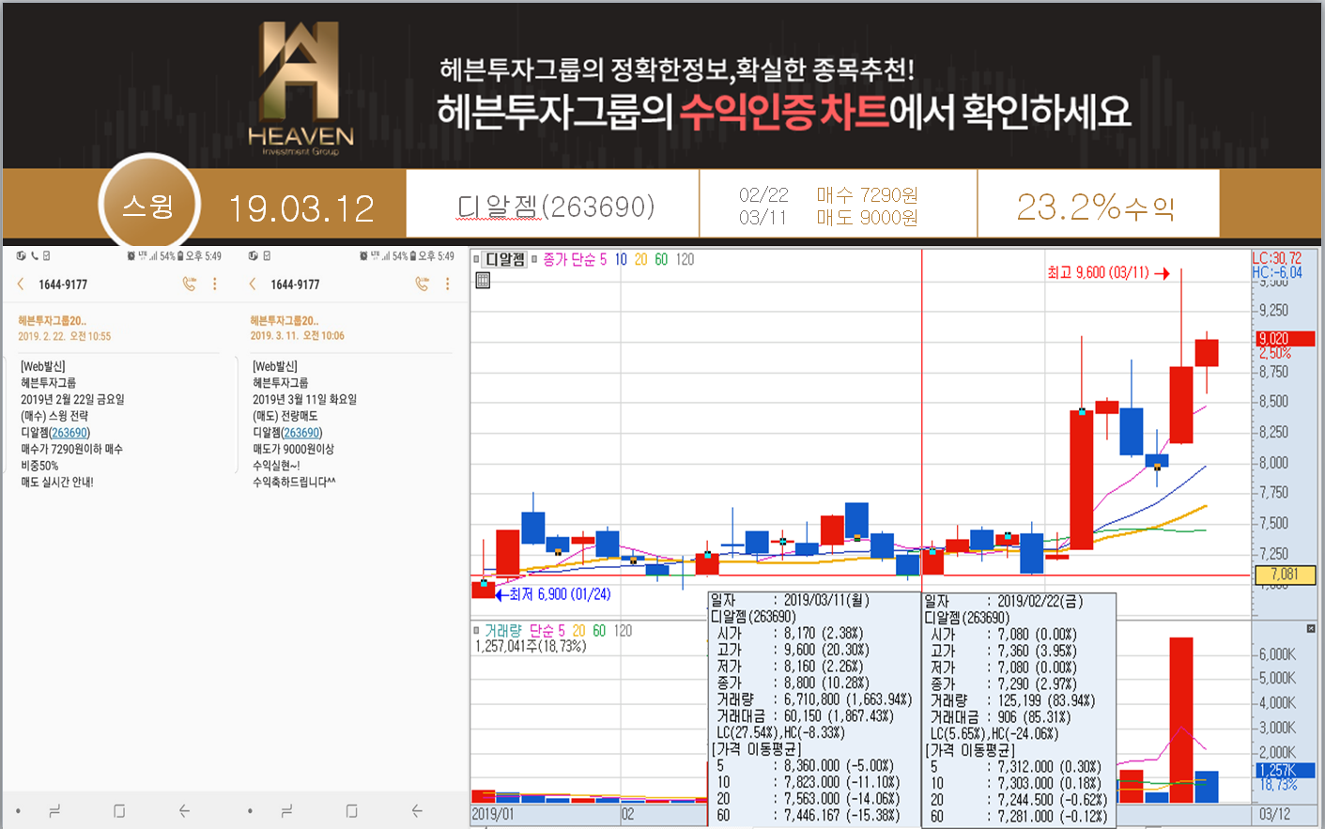The image size is (1325, 829).
Task: Tap phone call icon in left phone status bar
Action: [35, 255]
